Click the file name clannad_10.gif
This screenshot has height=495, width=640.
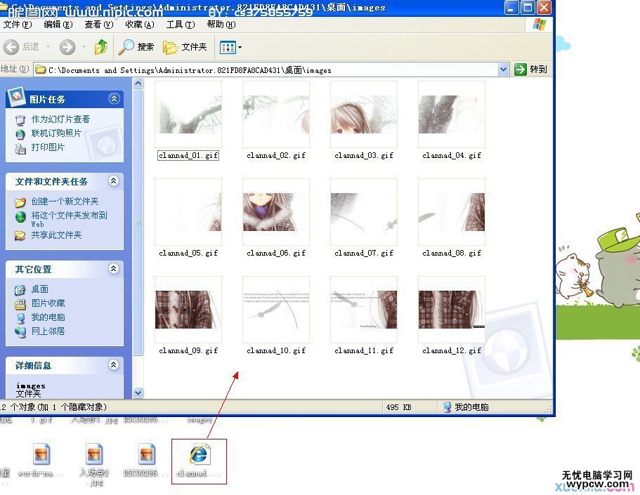pyautogui.click(x=276, y=350)
